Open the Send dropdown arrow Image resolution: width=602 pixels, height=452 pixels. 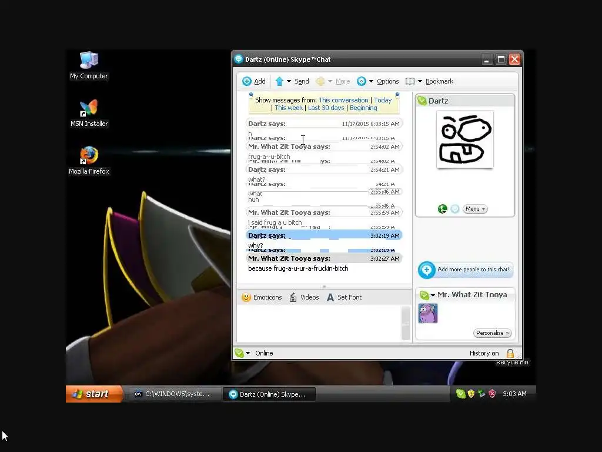289,81
